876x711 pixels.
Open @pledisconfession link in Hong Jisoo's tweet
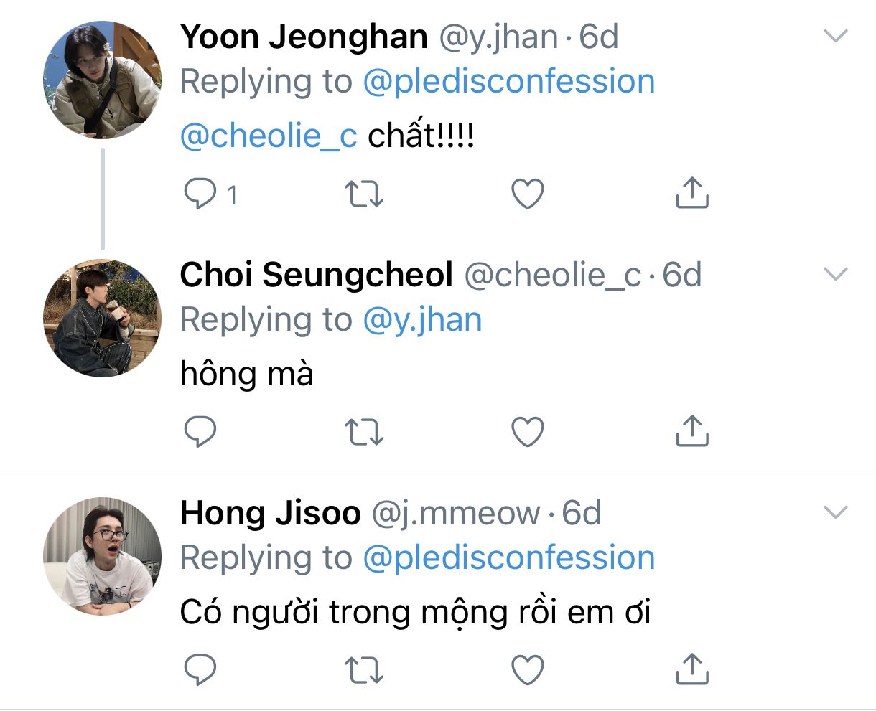point(508,558)
